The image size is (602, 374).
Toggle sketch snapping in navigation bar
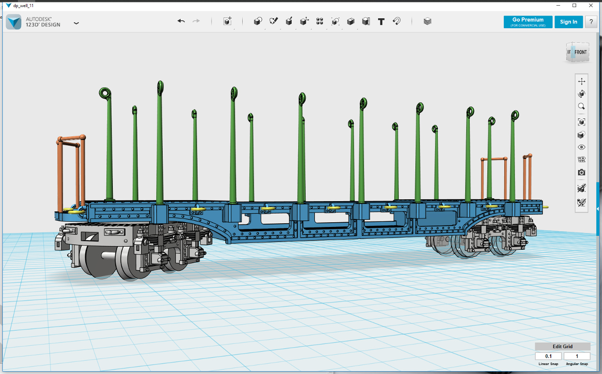(x=581, y=203)
